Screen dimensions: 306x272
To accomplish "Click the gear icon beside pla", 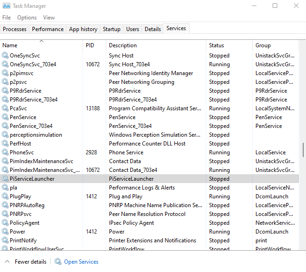I will click(x=5, y=187).
